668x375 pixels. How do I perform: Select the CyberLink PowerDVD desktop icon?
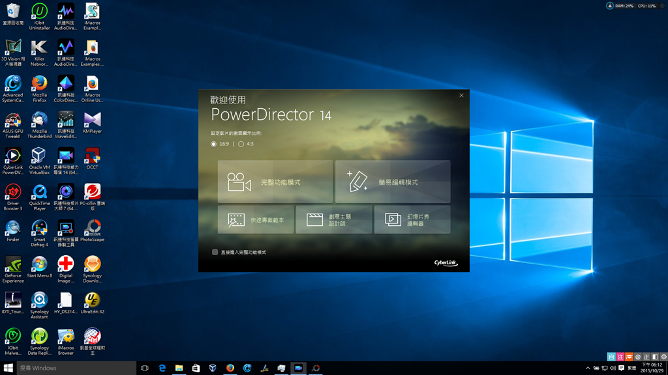pos(13,161)
